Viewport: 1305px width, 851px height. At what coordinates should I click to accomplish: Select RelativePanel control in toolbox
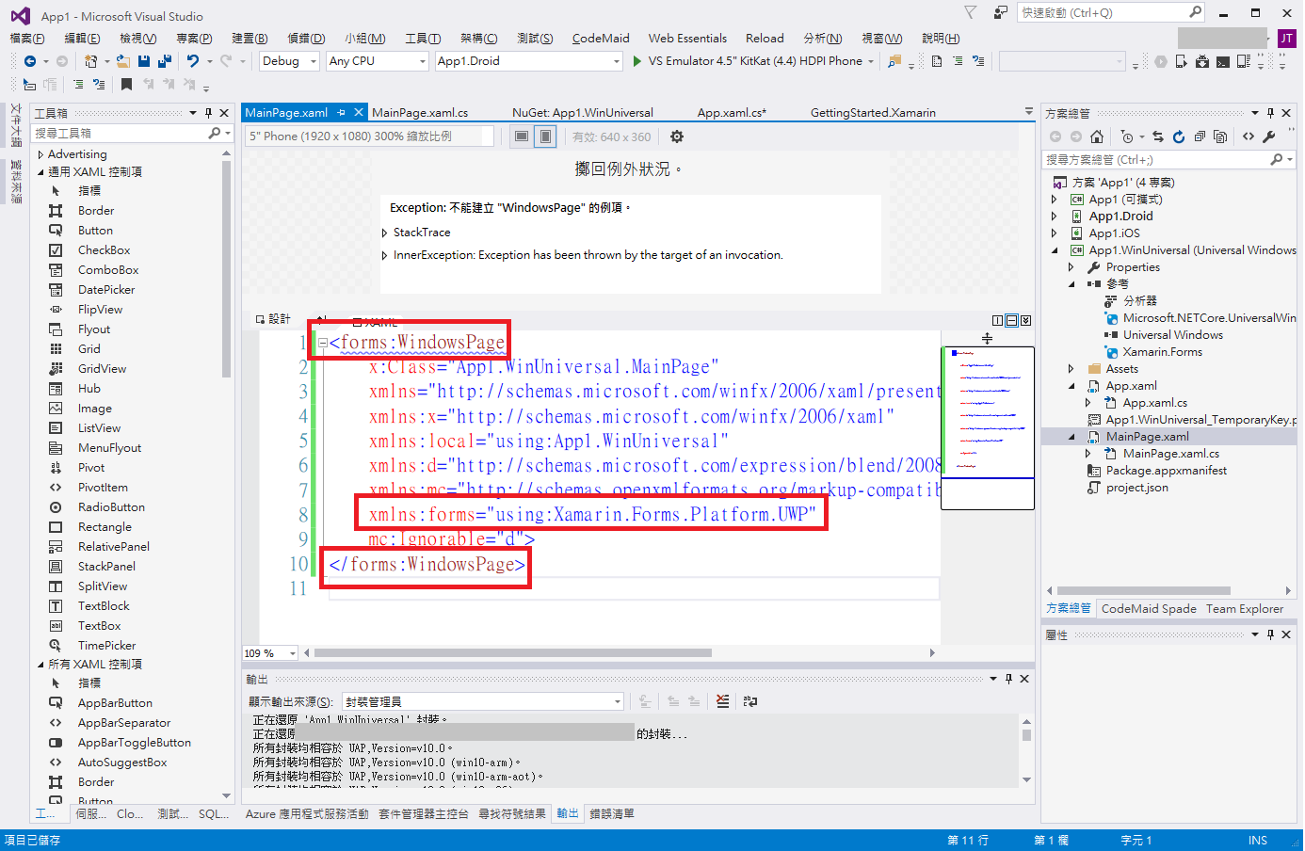[113, 547]
